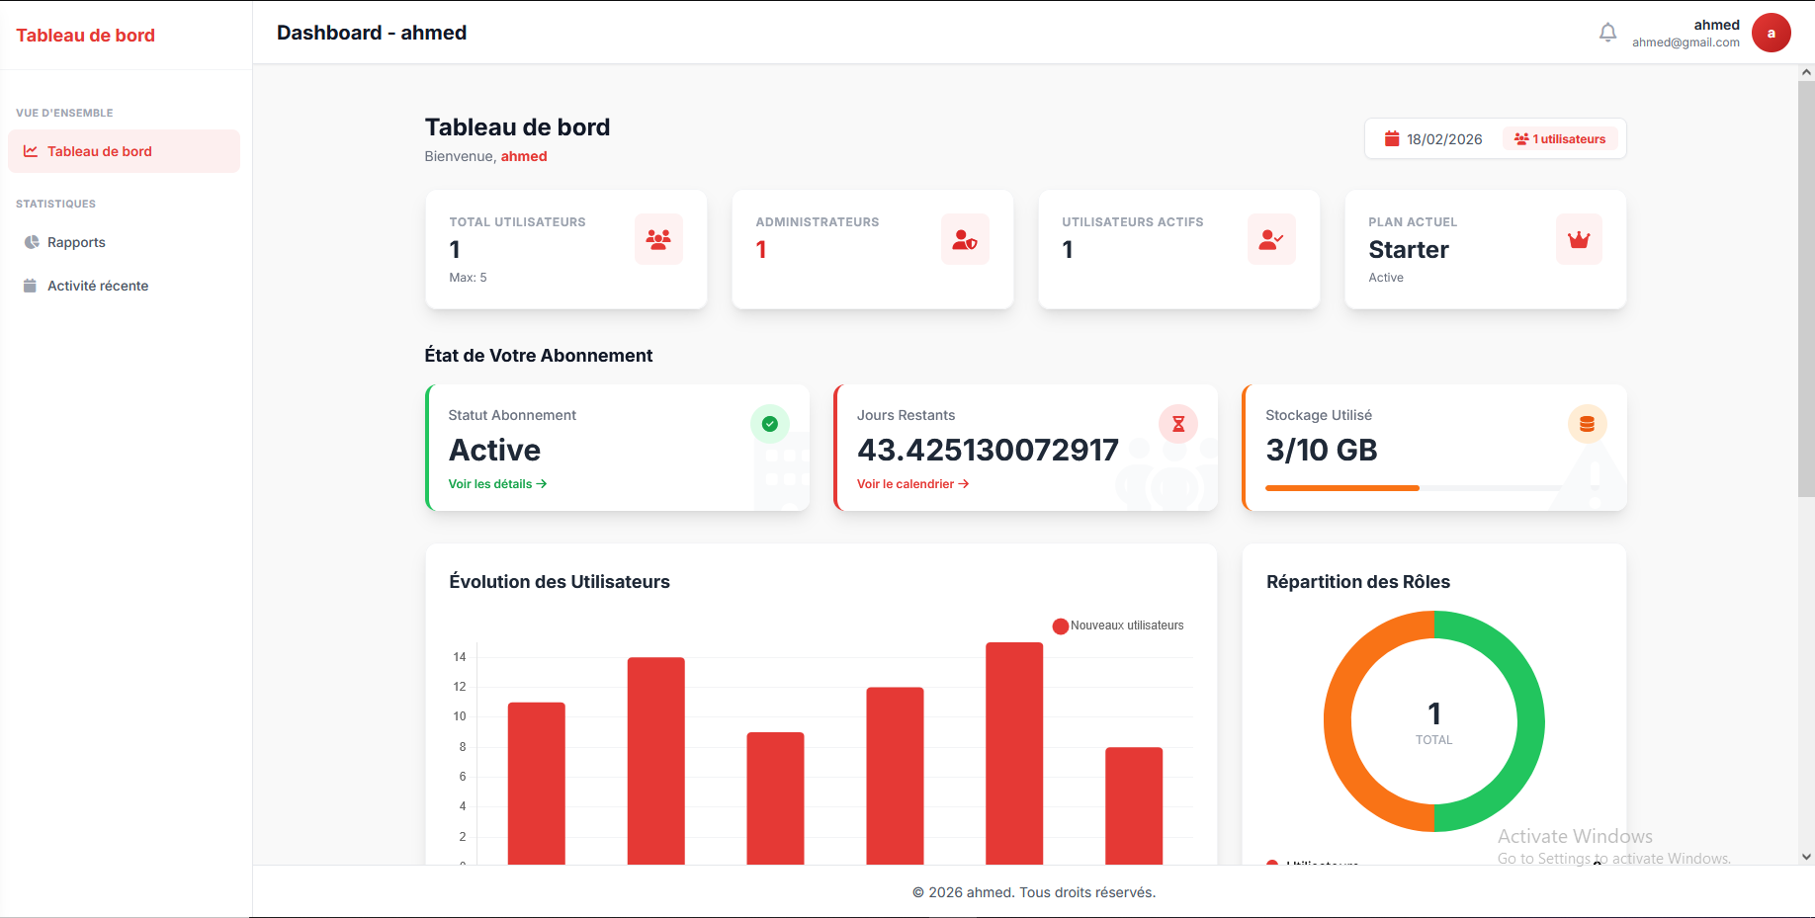Viewport: 1815px width, 918px height.
Task: Select the Tableau de bord sidebar entry
Action: tap(99, 151)
